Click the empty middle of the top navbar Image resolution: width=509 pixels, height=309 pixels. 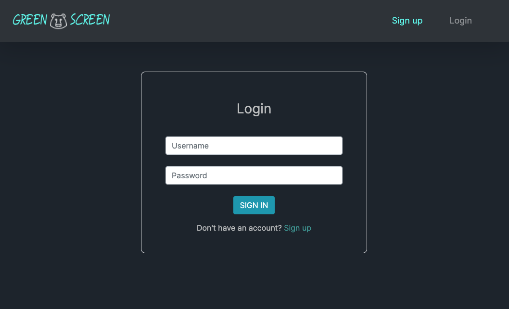250,21
